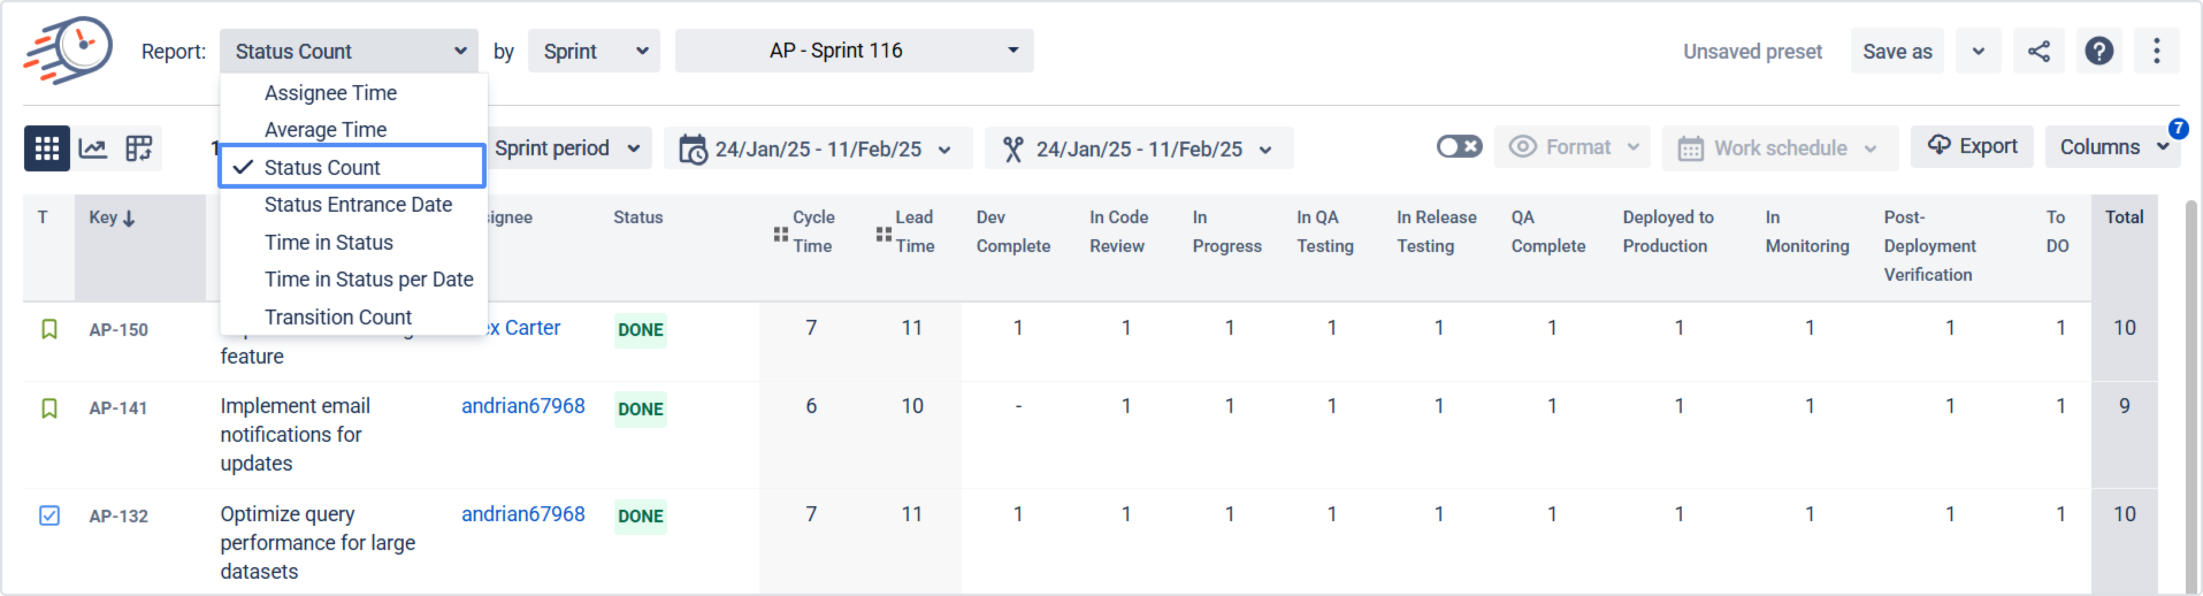
Task: Select the pivot table view icon
Action: (x=139, y=148)
